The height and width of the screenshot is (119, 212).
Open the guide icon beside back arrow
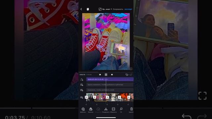(x=88, y=9)
